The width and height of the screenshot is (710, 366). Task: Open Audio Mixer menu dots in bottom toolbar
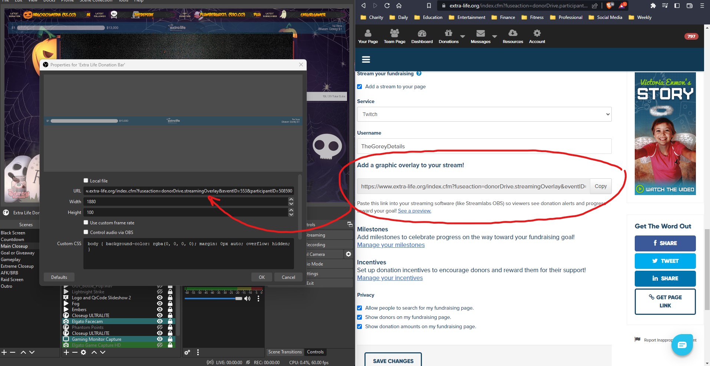click(198, 352)
